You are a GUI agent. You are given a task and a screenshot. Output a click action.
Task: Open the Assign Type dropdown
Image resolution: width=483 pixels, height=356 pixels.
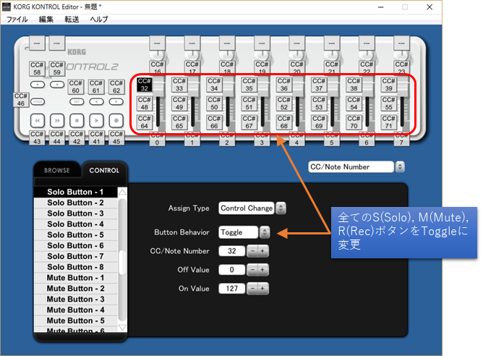281,208
